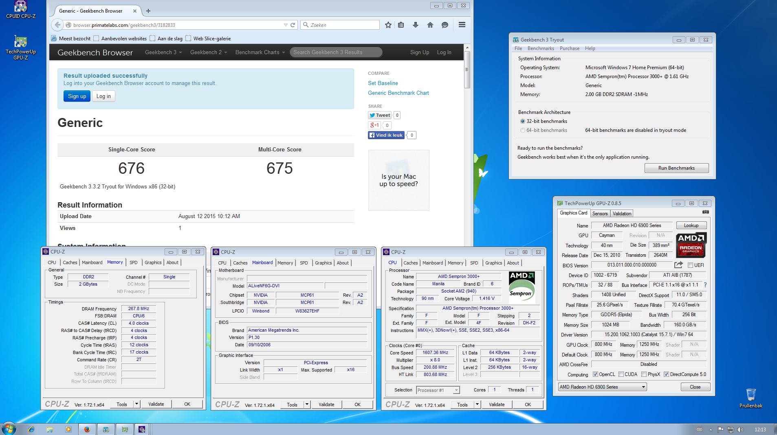This screenshot has height=435, width=777.
Task: Select the 64-bit benchmarks radio button
Action: [523, 130]
